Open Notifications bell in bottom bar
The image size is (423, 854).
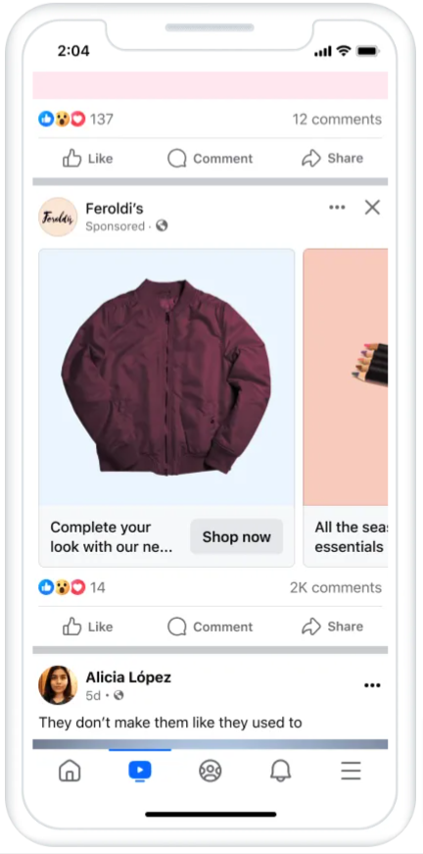pyautogui.click(x=281, y=771)
